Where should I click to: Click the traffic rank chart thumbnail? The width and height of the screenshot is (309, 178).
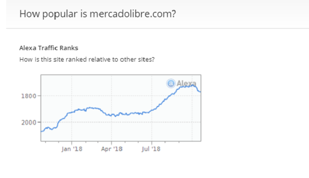tap(121, 108)
